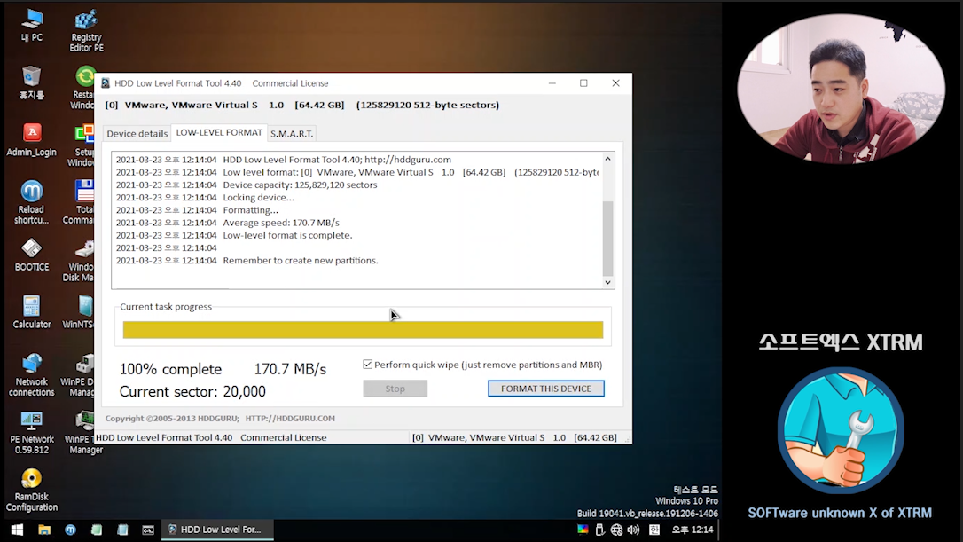Click the log vertical scrollbar thumb
The image size is (963, 542).
coord(607,239)
